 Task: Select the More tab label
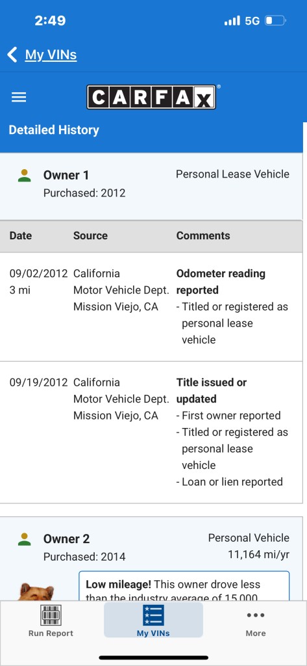pos(256,633)
